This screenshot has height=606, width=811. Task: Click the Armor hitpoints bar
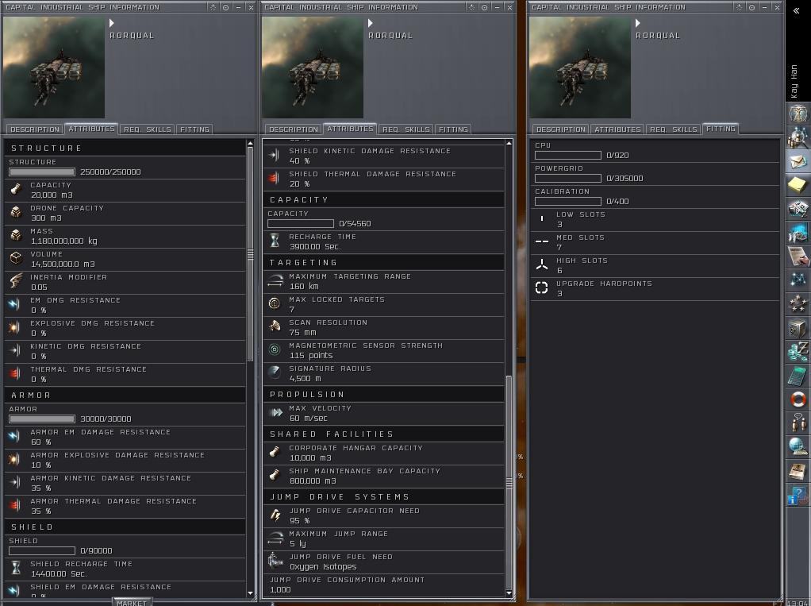pos(42,419)
